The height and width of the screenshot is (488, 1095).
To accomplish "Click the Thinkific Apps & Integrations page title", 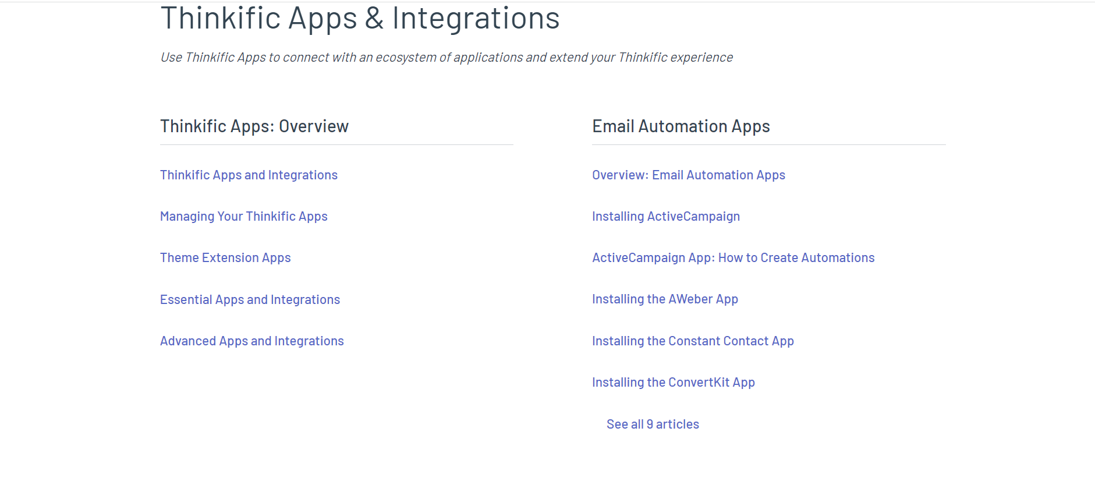I will click(x=360, y=18).
